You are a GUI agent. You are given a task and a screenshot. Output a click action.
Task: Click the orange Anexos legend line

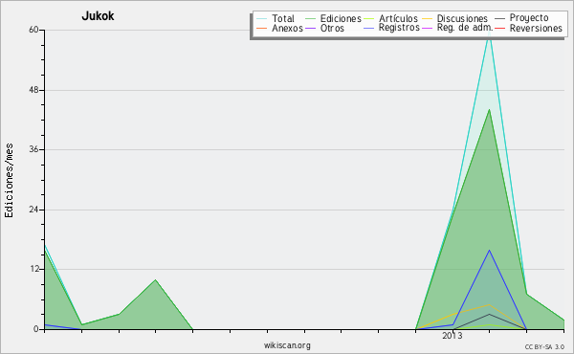coord(262,28)
